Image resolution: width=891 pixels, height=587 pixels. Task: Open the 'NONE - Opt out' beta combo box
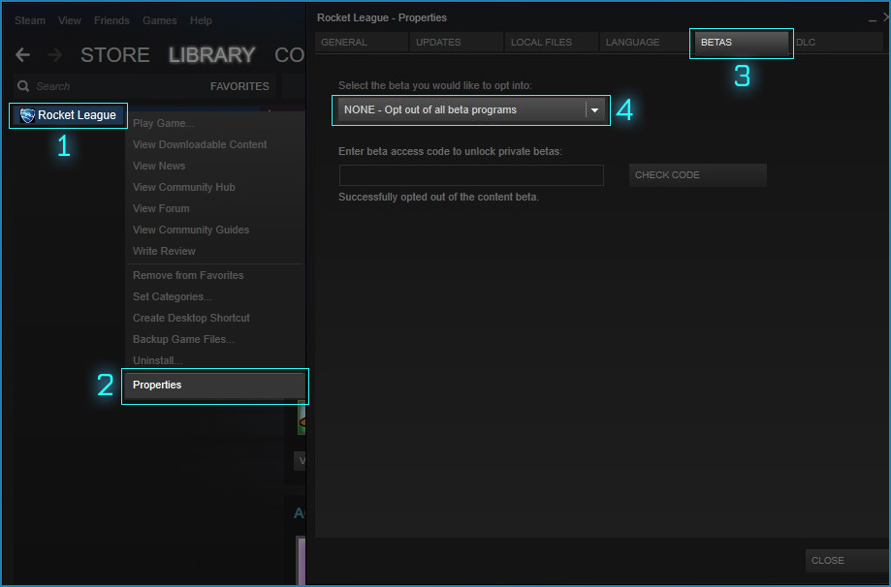tap(461, 110)
